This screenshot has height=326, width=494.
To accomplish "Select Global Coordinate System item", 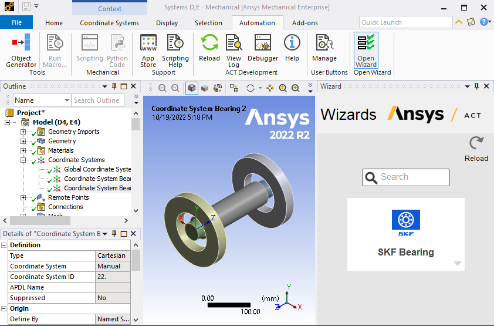I will click(x=97, y=169).
